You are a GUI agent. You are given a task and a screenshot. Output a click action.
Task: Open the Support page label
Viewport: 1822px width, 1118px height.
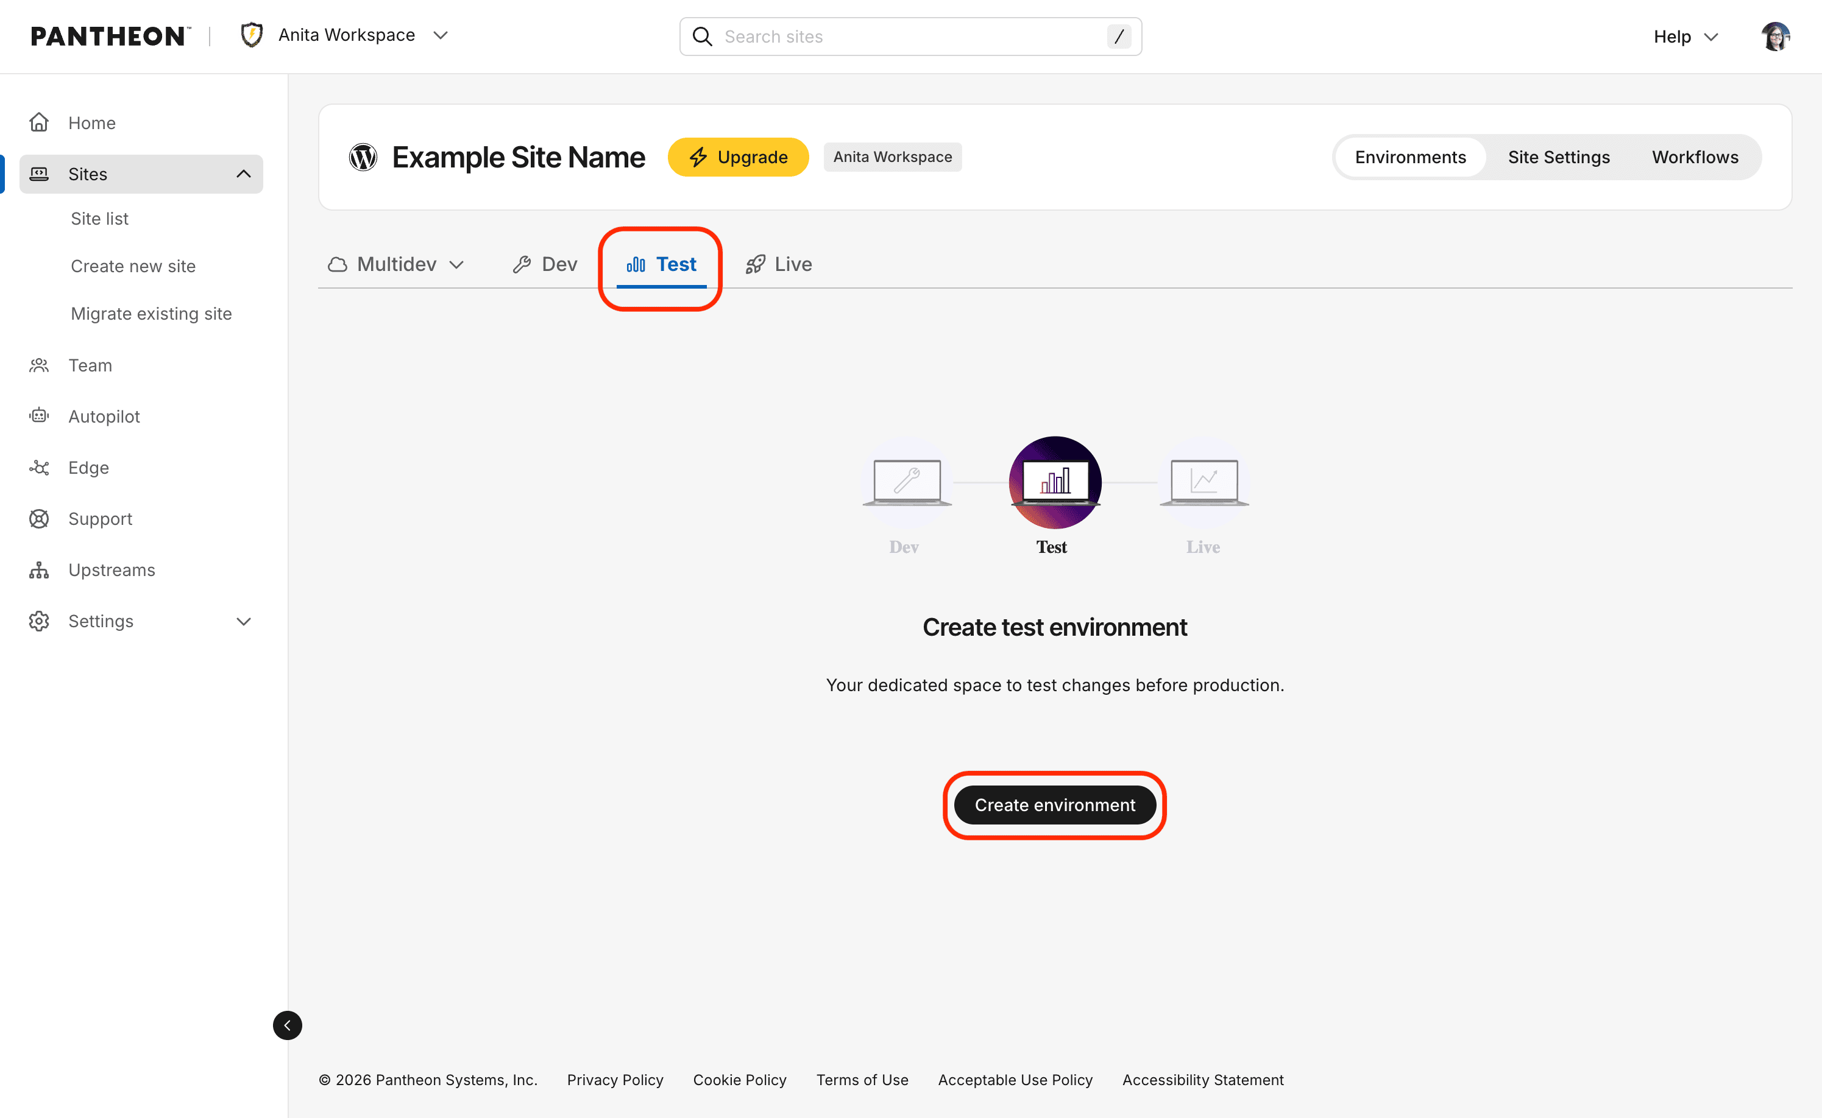[101, 519]
